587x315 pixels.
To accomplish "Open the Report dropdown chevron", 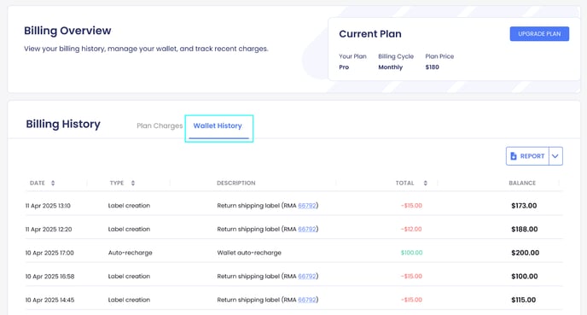I will (555, 156).
